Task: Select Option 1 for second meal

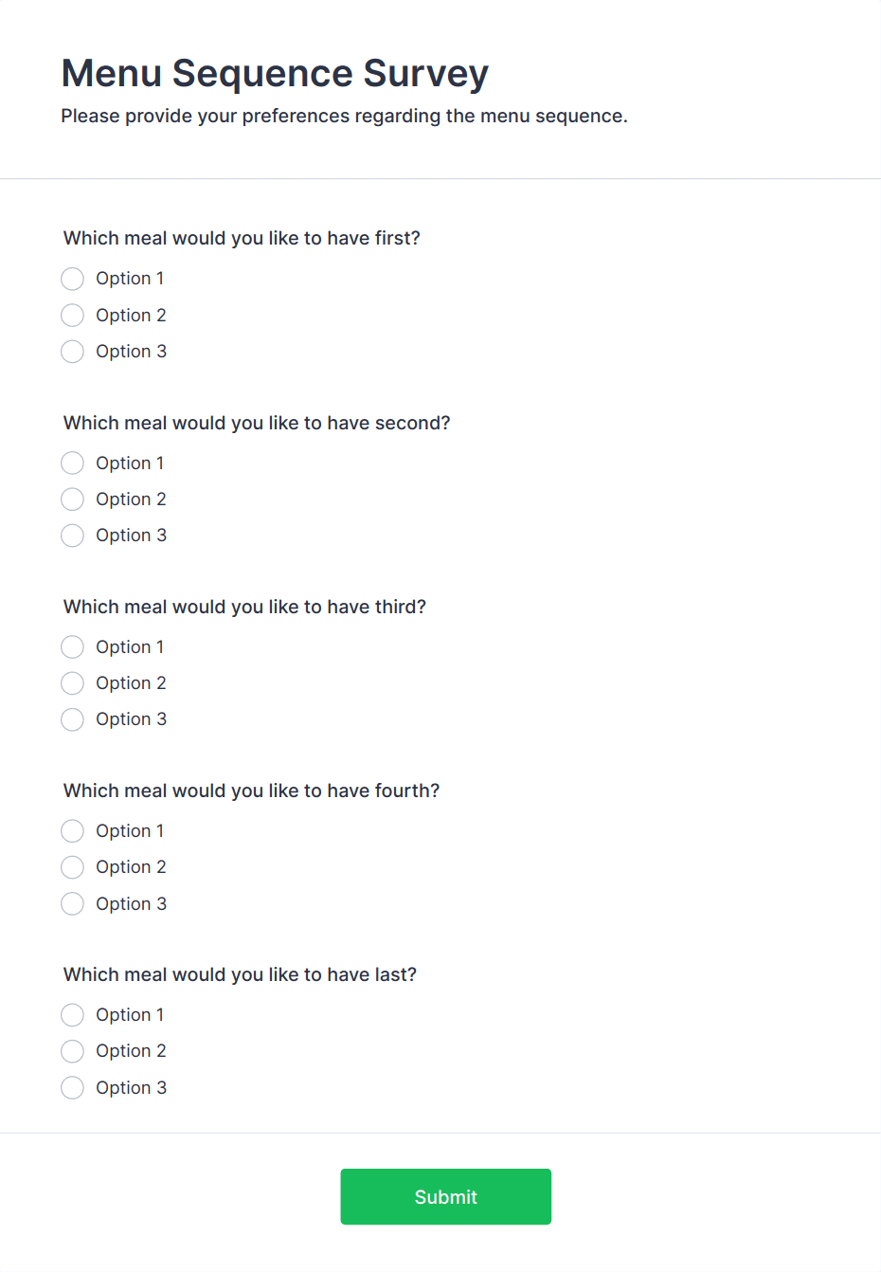Action: point(73,463)
